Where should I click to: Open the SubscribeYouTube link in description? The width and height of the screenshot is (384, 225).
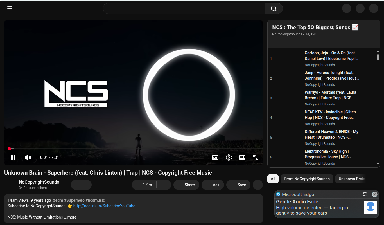(104, 206)
